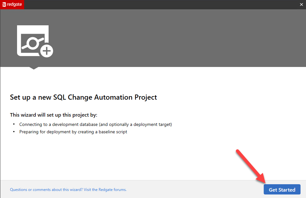Click empty footer bar space beside Get Started

tap(193, 189)
